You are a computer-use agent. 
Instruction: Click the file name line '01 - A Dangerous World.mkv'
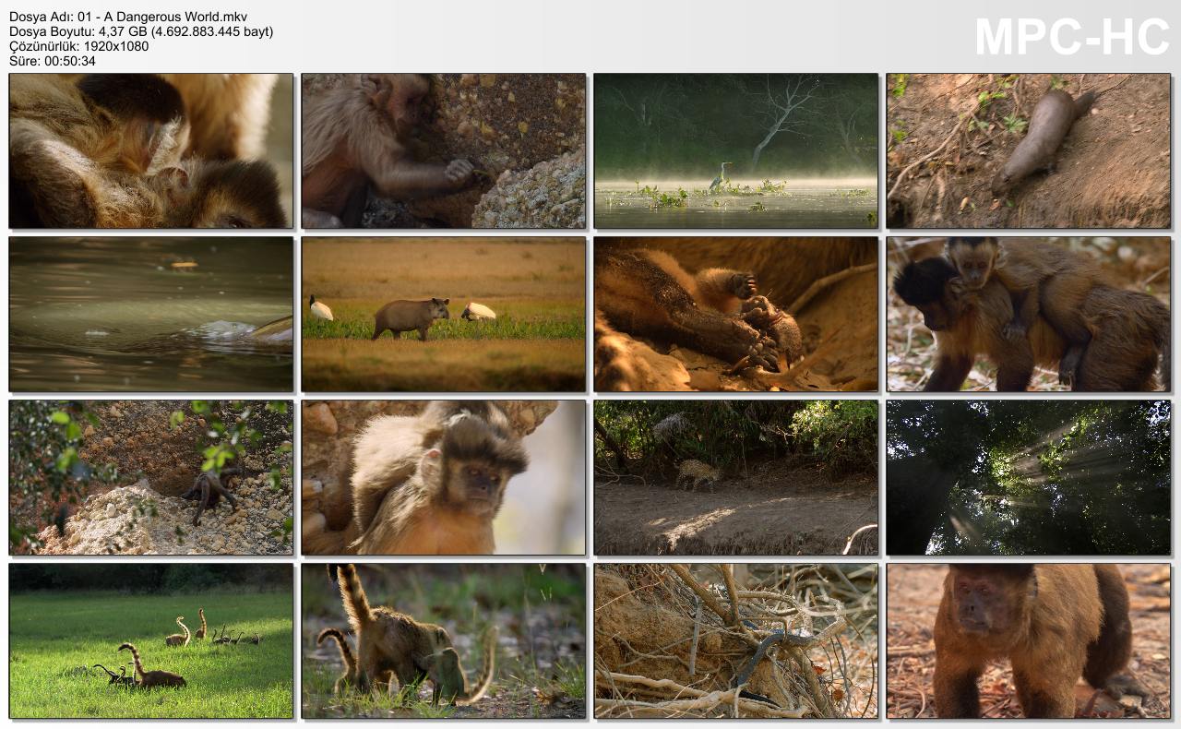(x=128, y=17)
